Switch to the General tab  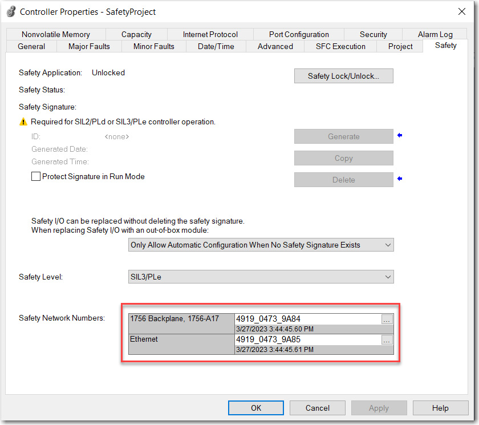tap(31, 46)
